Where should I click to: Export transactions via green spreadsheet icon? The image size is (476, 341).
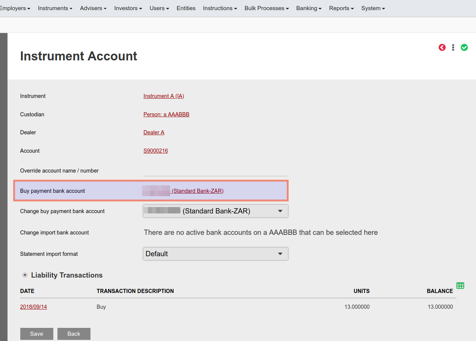point(460,285)
